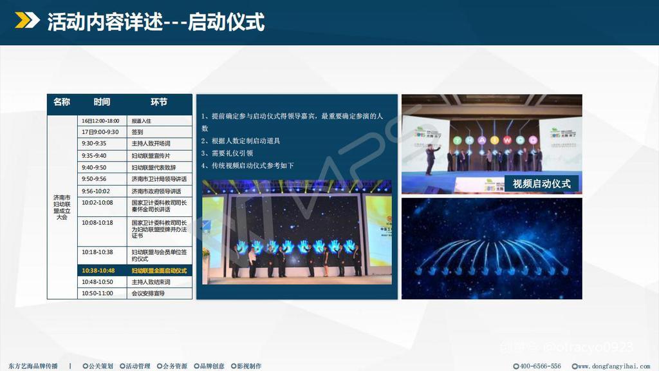Select the 济南市政府领导讲话 cell
Viewport: 659px width, 371px height.
pos(160,191)
